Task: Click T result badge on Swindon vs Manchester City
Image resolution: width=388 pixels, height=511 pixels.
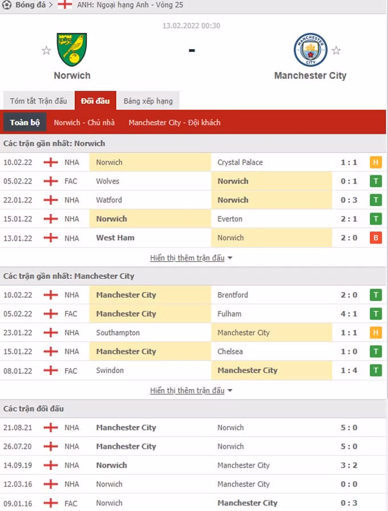Action: pyautogui.click(x=375, y=370)
